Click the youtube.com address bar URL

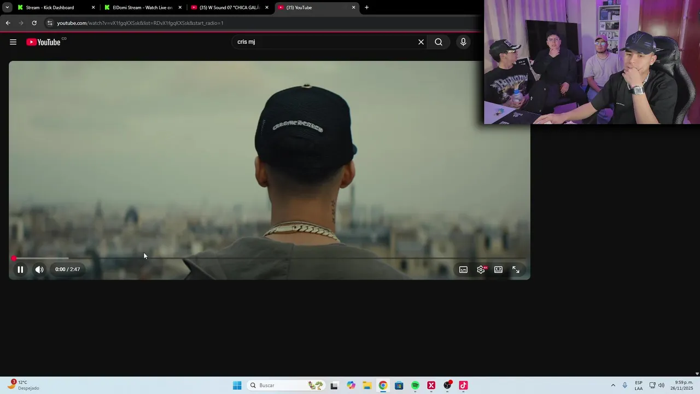pos(140,23)
